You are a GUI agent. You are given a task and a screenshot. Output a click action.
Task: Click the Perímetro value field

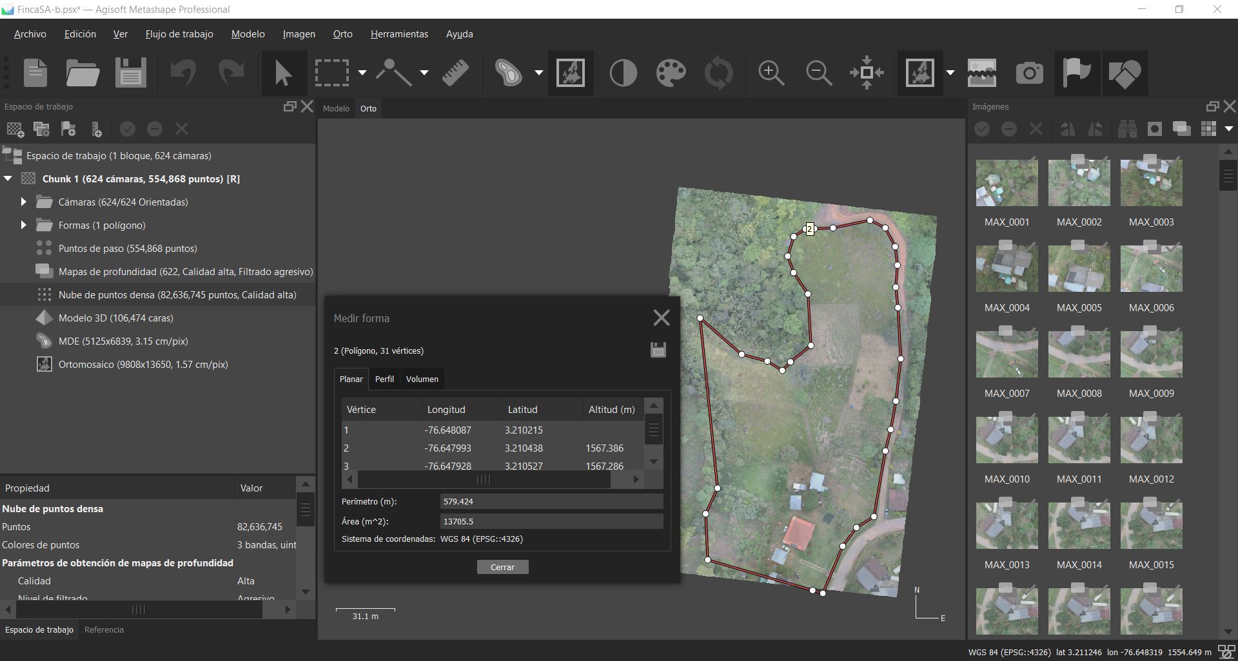tap(551, 501)
